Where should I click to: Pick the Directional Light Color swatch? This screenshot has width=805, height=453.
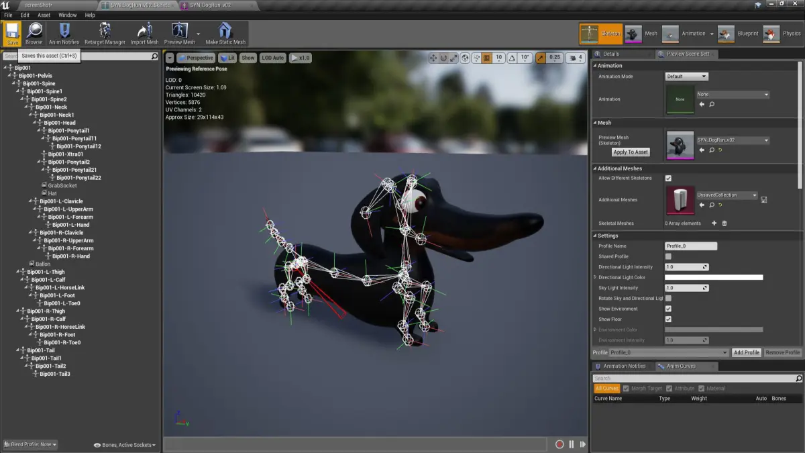714,277
